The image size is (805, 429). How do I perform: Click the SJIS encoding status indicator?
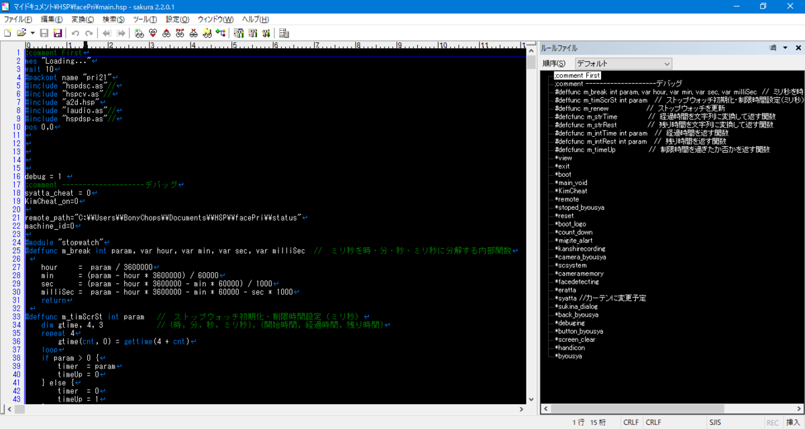coord(714,423)
